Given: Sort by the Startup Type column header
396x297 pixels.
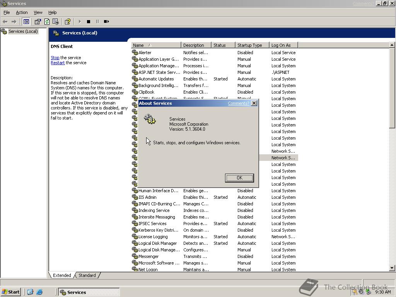Looking at the screenshot, I should [x=252, y=45].
